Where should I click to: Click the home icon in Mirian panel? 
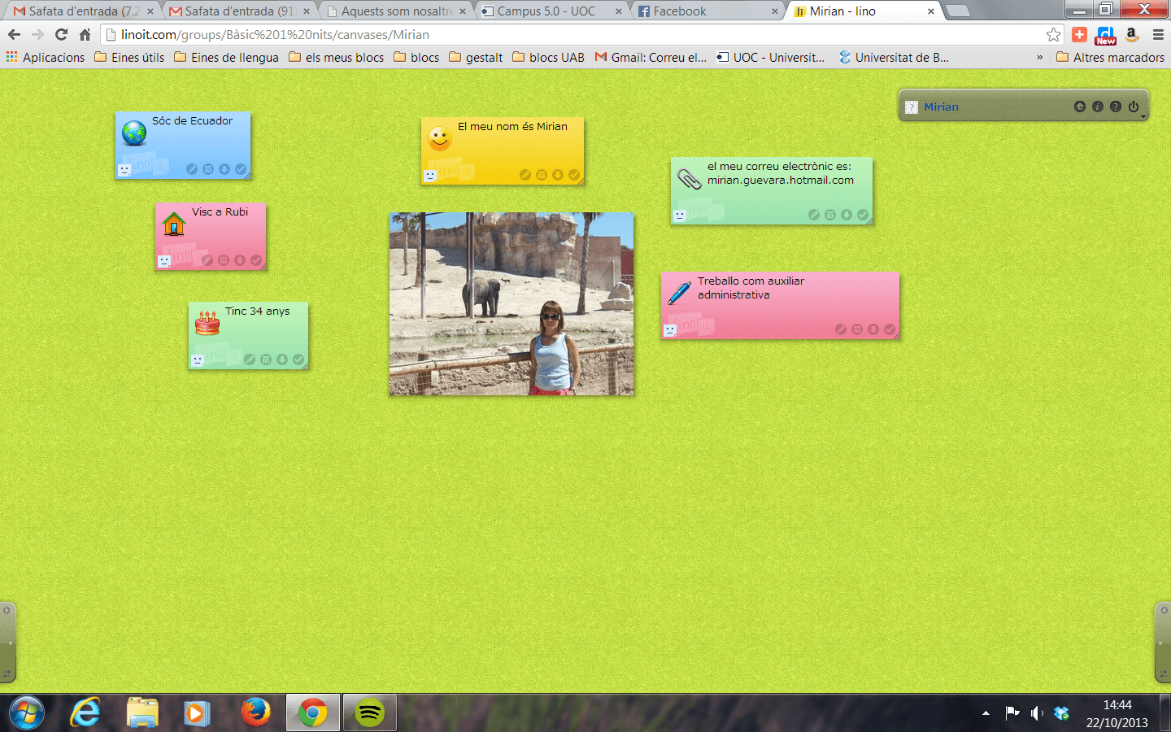point(1079,107)
